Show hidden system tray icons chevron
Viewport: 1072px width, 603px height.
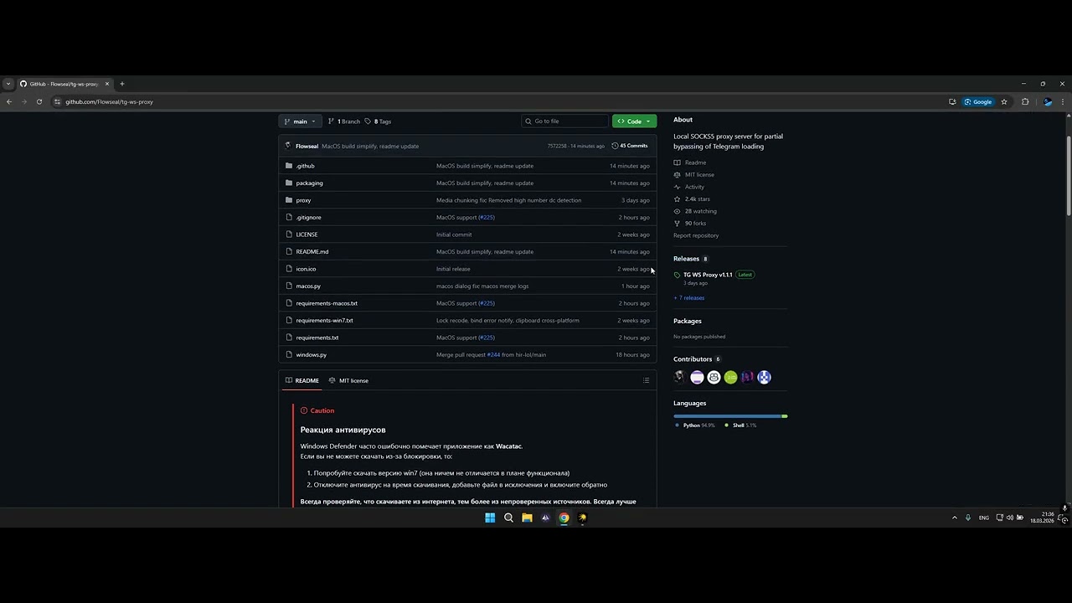coord(954,518)
